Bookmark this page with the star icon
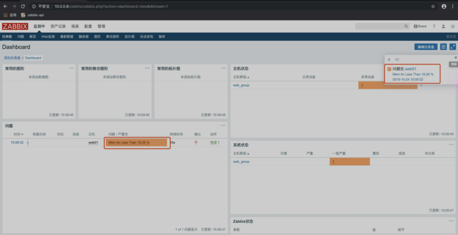 [433, 6]
